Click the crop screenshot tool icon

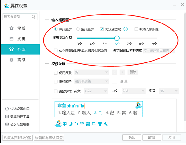click(x=94, y=124)
